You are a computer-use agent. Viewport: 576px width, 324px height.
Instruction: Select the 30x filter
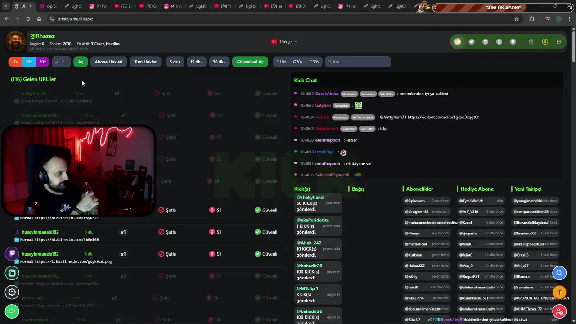[x=42, y=62]
